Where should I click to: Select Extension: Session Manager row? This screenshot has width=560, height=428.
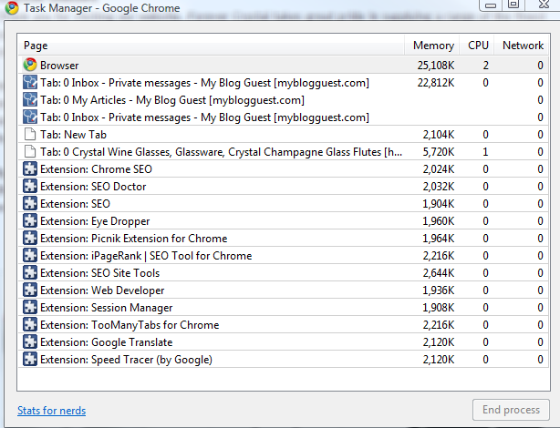284,308
